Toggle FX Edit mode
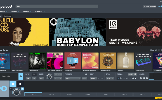Screen dimensions: 162x100 point(132,74)
